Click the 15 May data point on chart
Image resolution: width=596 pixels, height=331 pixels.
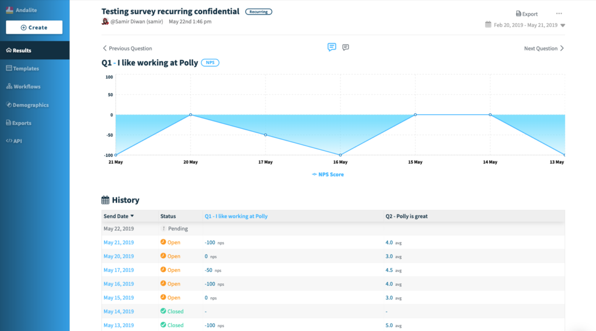click(415, 115)
